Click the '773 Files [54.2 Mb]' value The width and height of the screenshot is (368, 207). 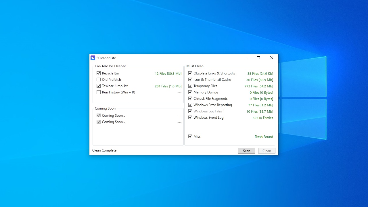(x=259, y=86)
